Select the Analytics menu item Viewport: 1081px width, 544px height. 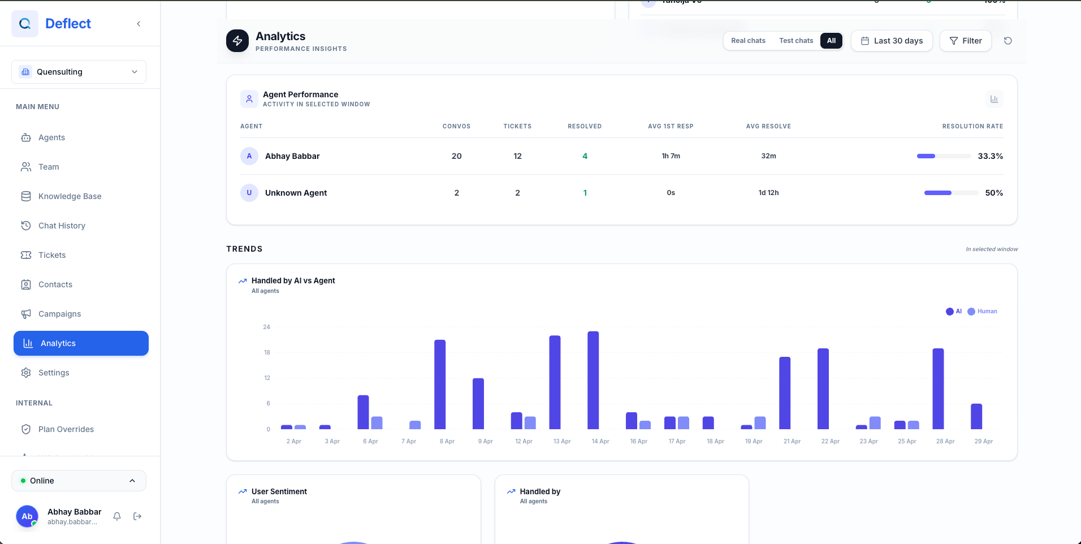click(x=81, y=343)
